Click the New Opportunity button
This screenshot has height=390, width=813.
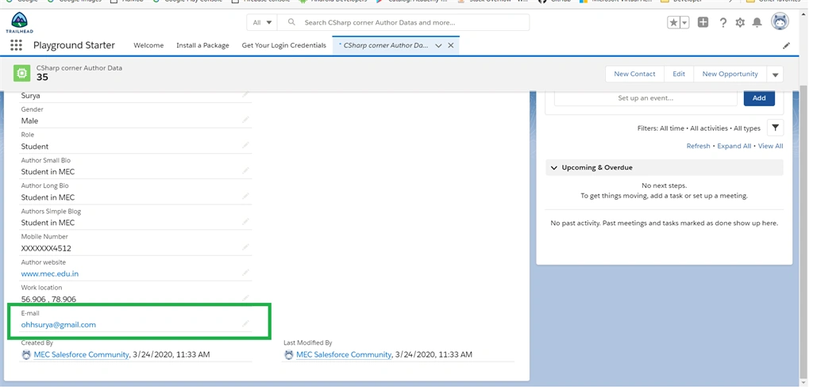730,74
